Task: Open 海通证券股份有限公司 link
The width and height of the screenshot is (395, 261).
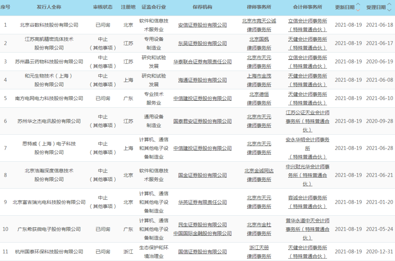Action: [202, 80]
